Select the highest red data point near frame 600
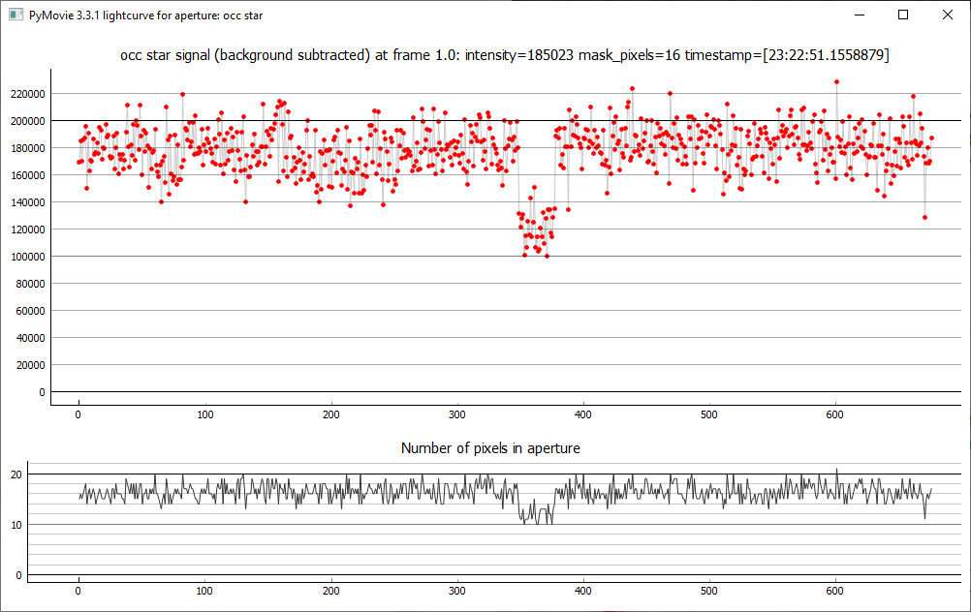Screen dimensions: 971x612 pos(836,82)
